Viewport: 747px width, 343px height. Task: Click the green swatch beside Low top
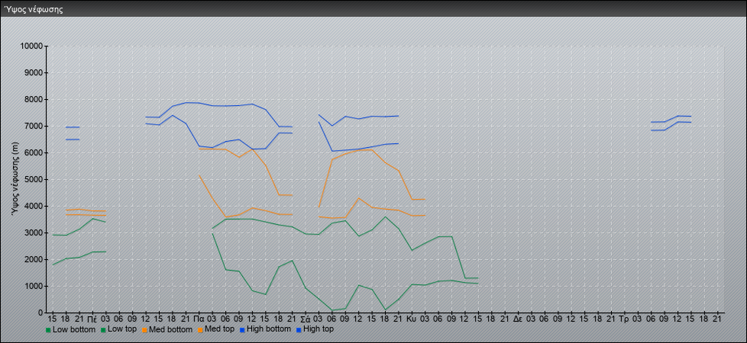pyautogui.click(x=103, y=330)
